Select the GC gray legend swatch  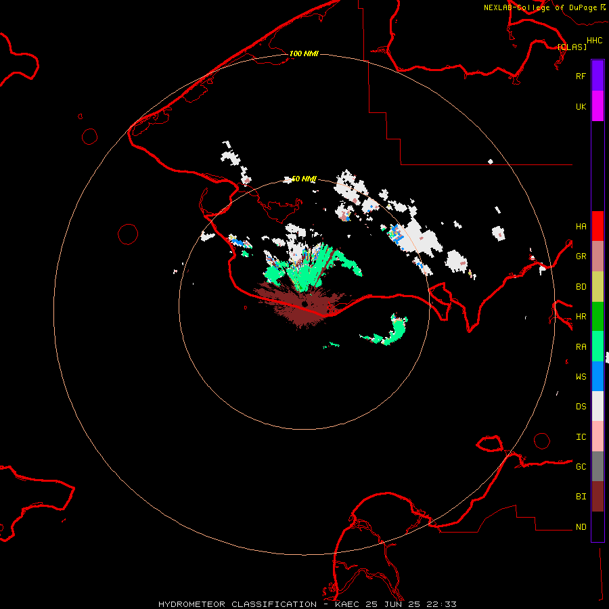(597, 466)
